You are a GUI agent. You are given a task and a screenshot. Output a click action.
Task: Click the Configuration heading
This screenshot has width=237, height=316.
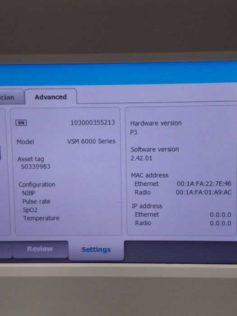point(37,185)
